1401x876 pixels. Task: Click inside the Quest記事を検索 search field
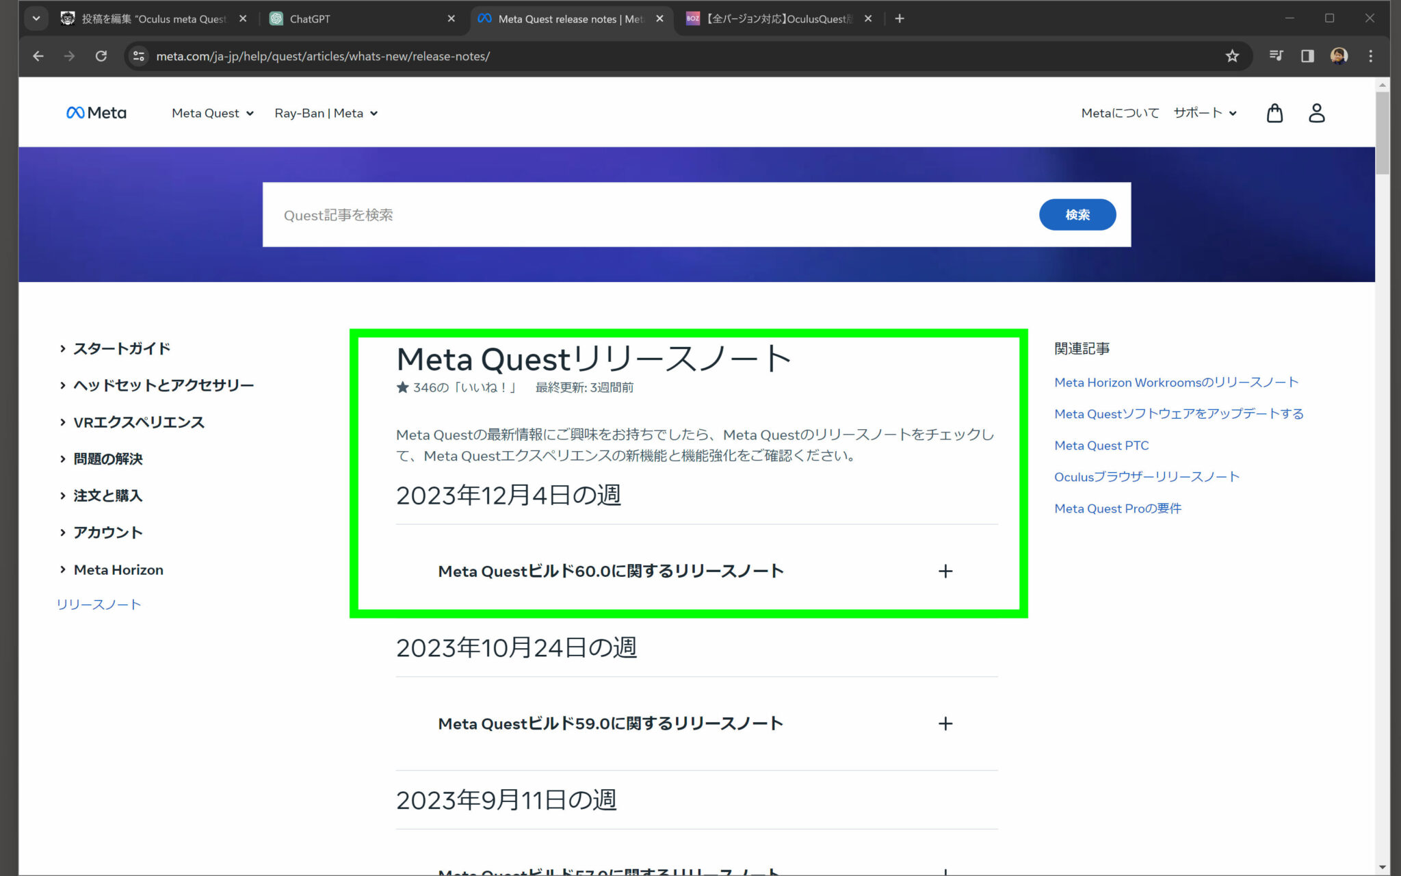click(547, 214)
